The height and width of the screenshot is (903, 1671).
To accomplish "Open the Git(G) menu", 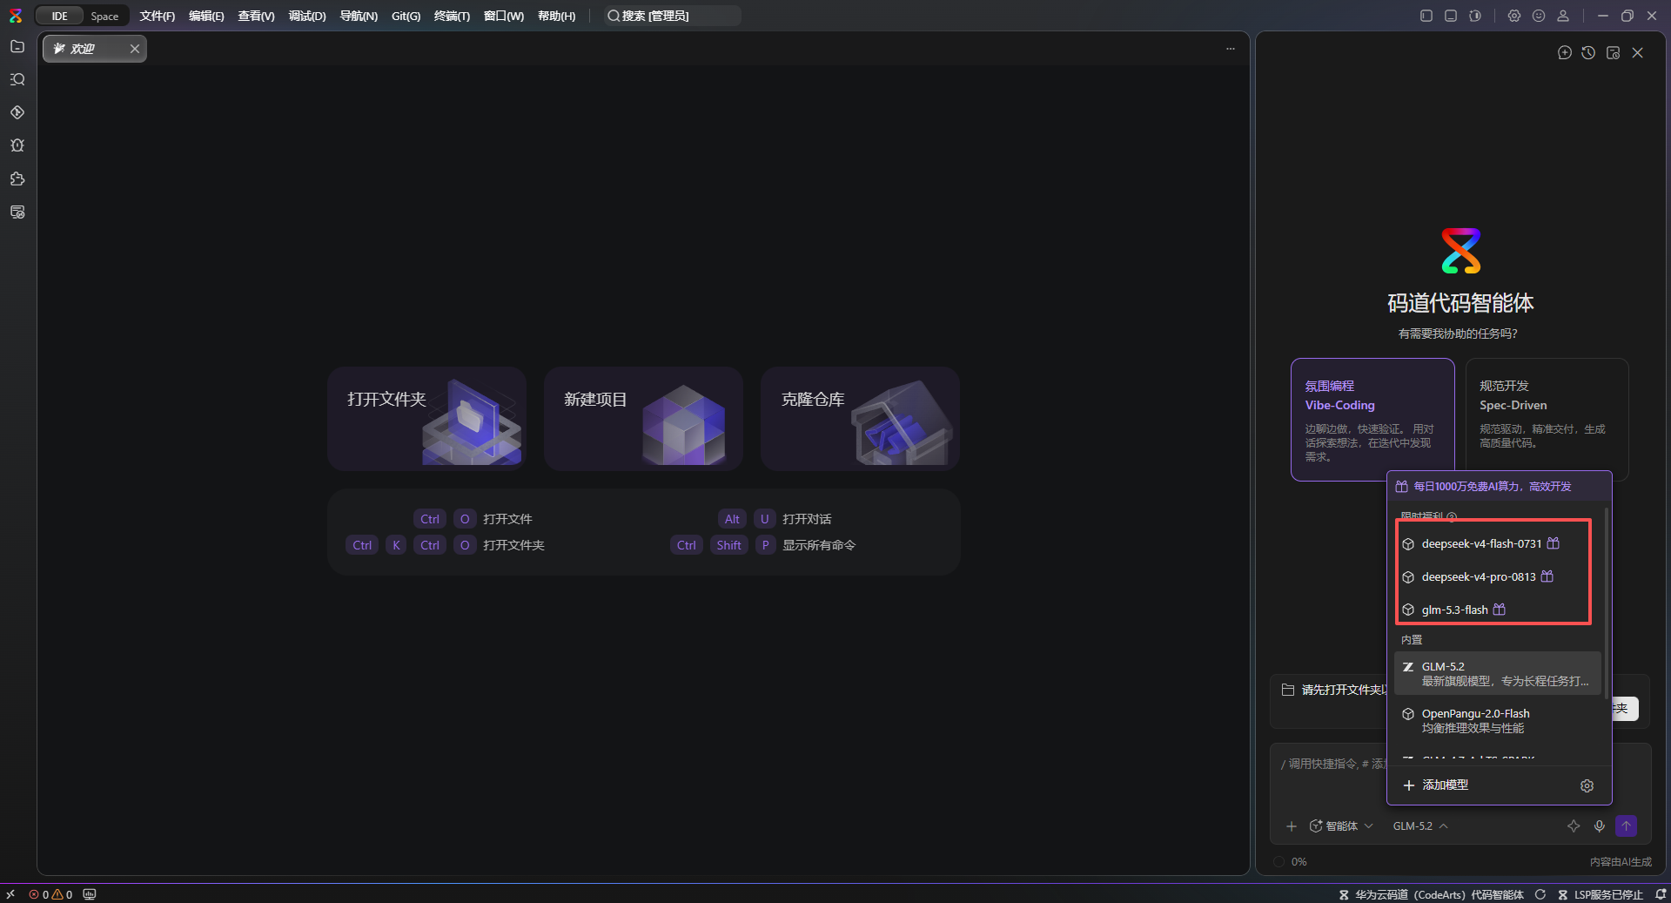I will [406, 16].
